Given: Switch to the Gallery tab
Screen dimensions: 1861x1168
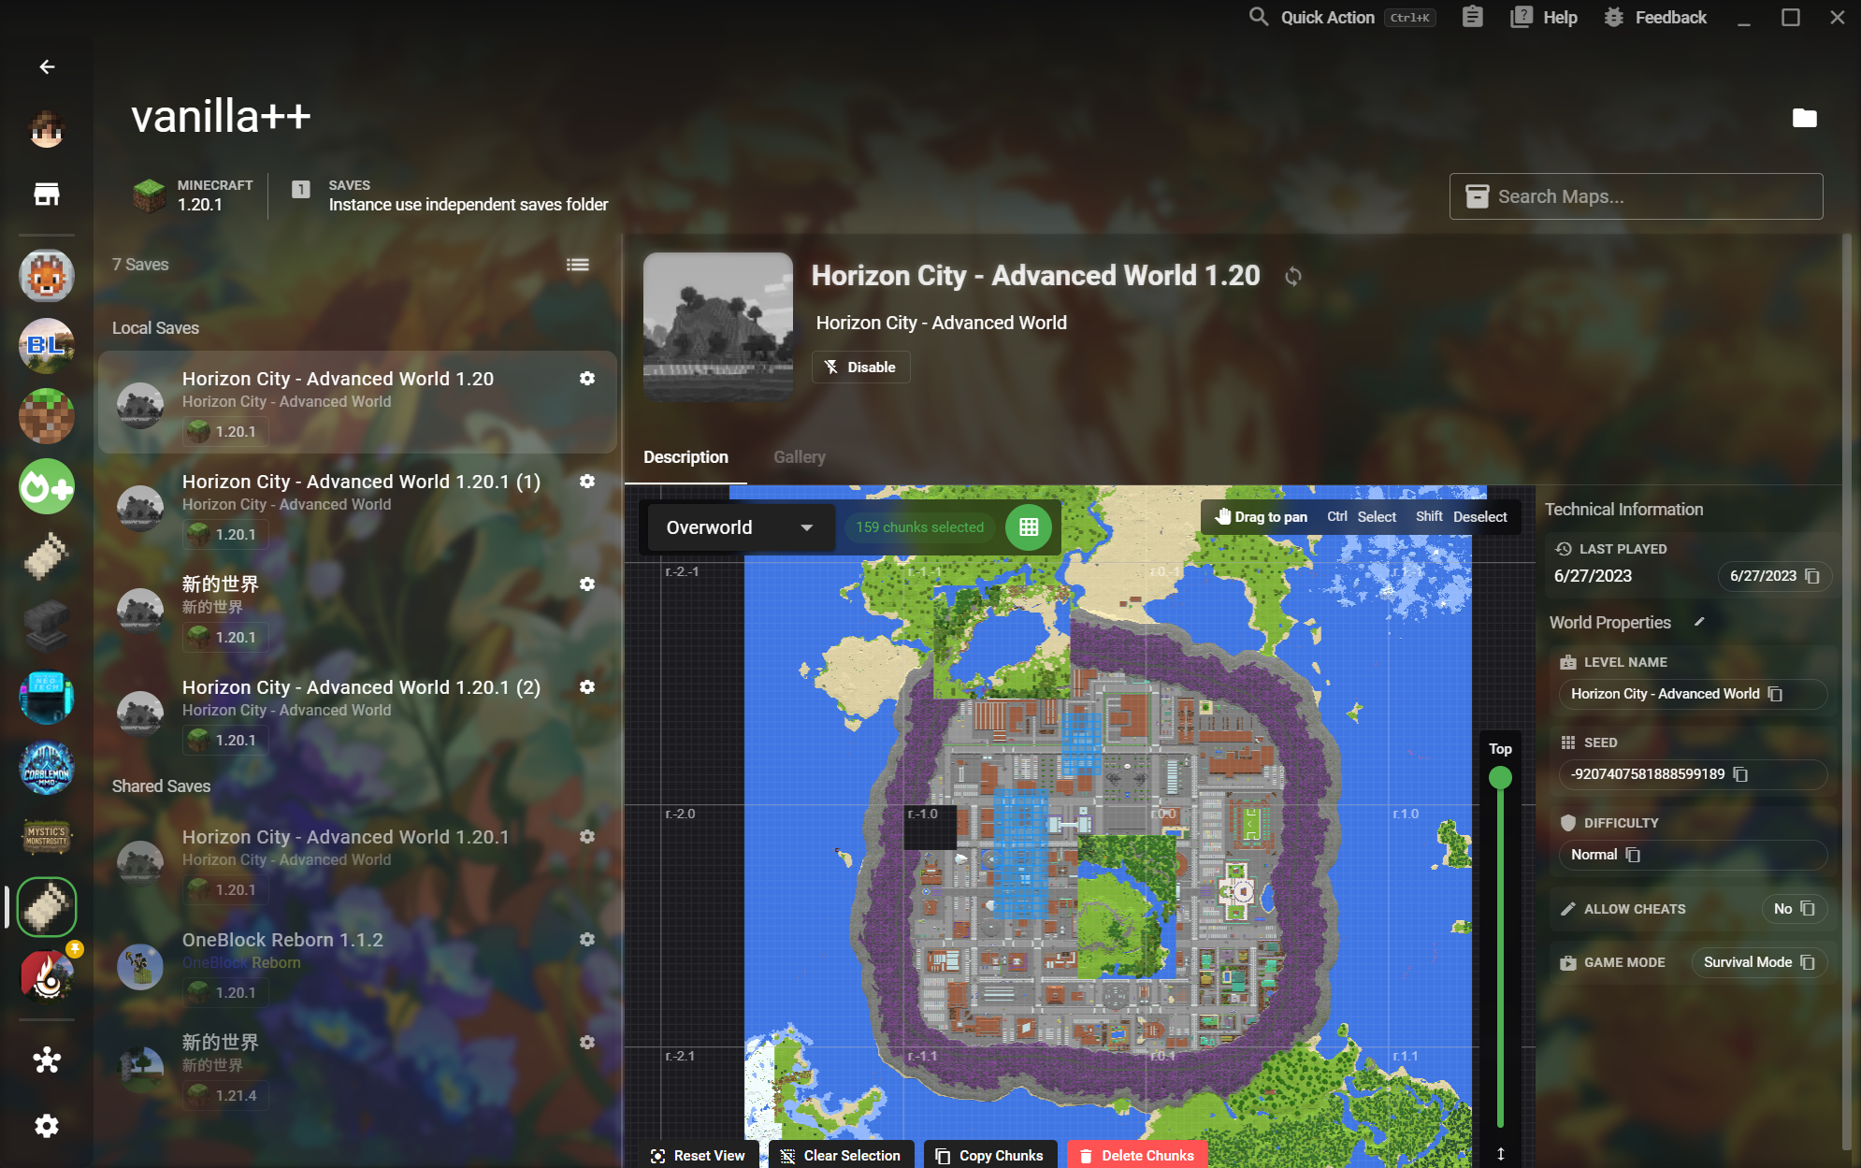Looking at the screenshot, I should (x=800, y=457).
